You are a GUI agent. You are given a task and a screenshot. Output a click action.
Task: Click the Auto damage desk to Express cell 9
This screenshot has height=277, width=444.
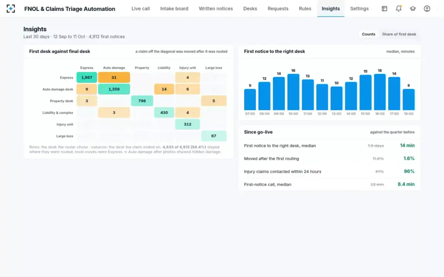87,89
